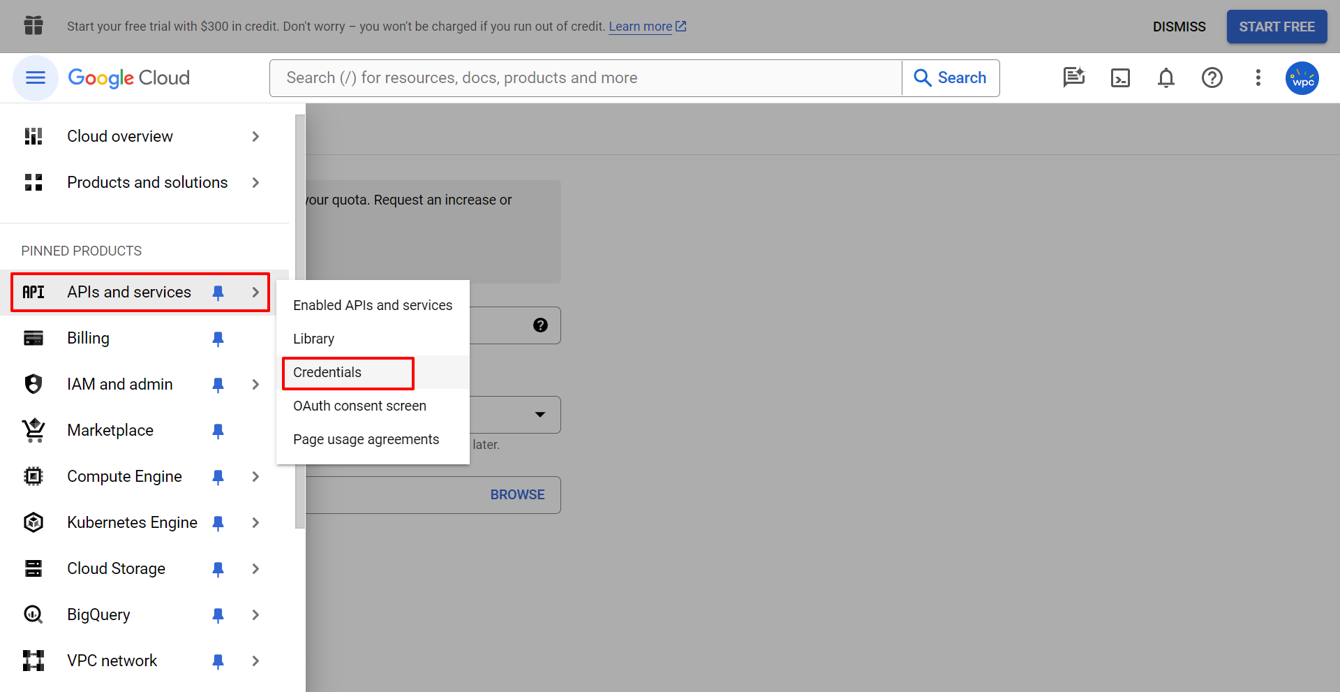The height and width of the screenshot is (692, 1340).
Task: Click the BigQuery magnifier icon
Action: coord(33,614)
